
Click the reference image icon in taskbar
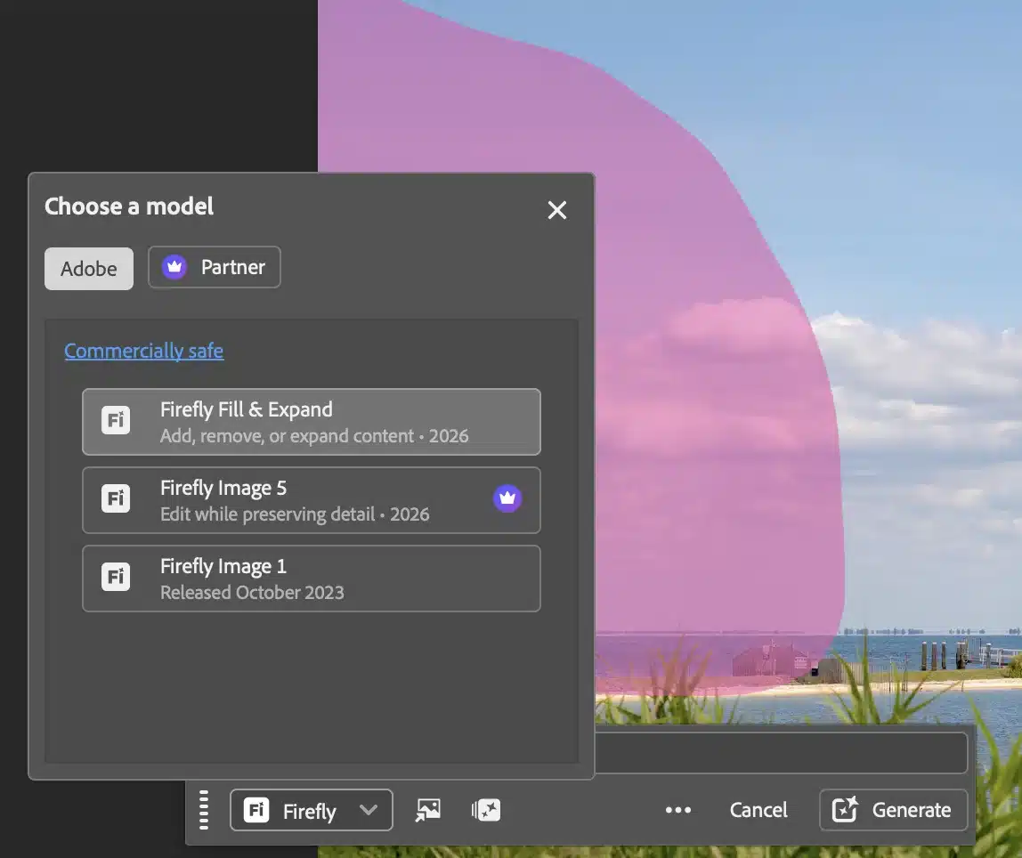pos(428,810)
